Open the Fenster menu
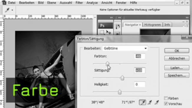This screenshot has width=192, height=108. tap(121, 3)
